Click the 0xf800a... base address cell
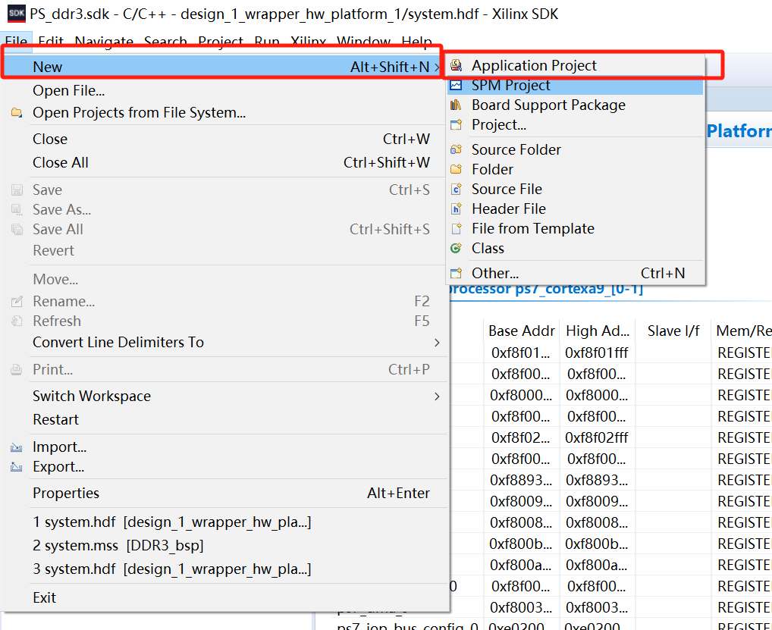The height and width of the screenshot is (630, 772). 521,565
